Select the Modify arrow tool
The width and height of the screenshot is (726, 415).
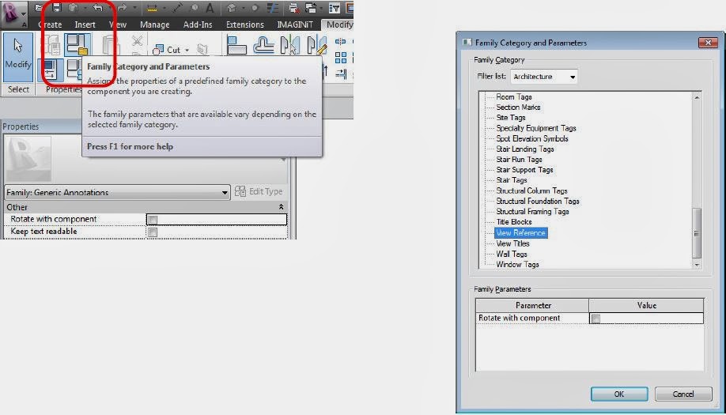[x=18, y=57]
